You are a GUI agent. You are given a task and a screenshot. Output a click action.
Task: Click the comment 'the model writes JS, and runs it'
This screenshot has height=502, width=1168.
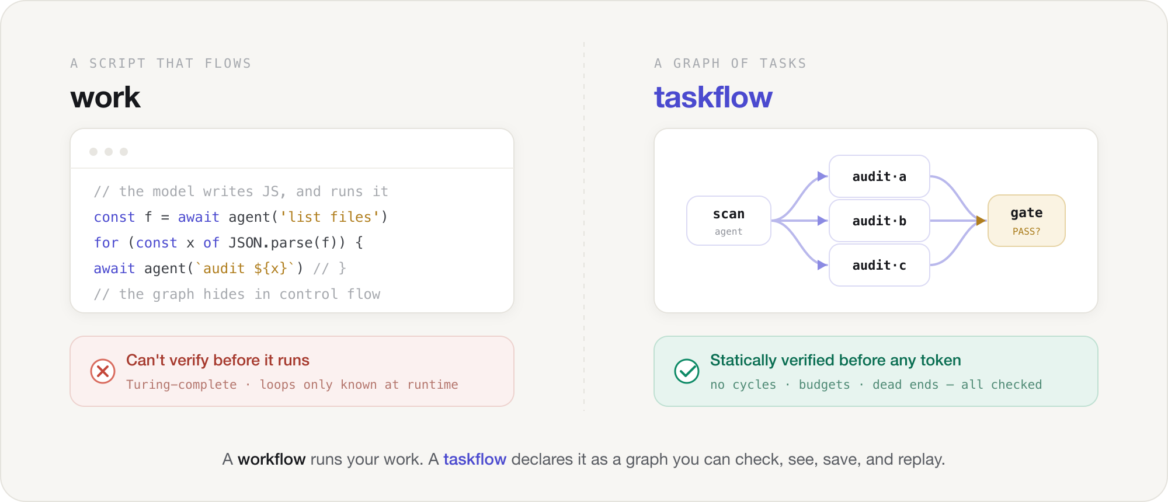pyautogui.click(x=241, y=191)
